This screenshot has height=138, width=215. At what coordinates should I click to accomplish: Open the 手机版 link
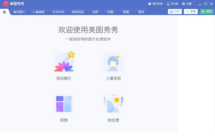(172, 4)
